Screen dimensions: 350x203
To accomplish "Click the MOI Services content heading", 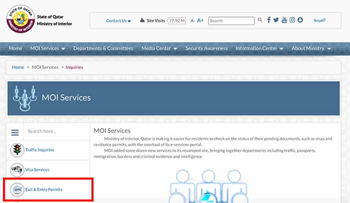I will pos(112,131).
